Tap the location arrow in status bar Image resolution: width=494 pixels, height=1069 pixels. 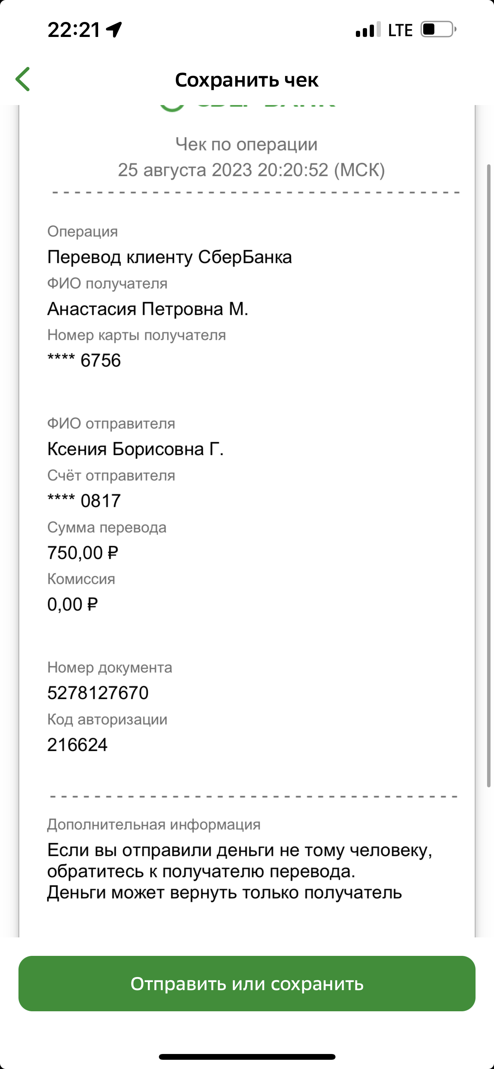[x=114, y=30]
